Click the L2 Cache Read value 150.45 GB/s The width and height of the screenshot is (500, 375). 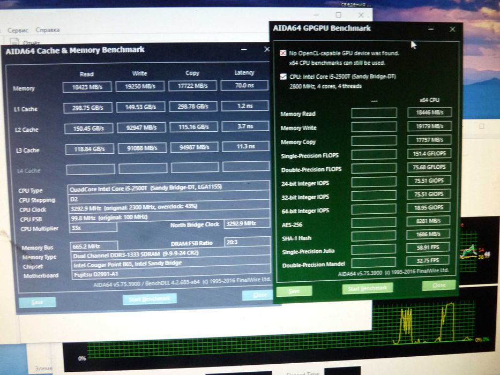tap(88, 129)
